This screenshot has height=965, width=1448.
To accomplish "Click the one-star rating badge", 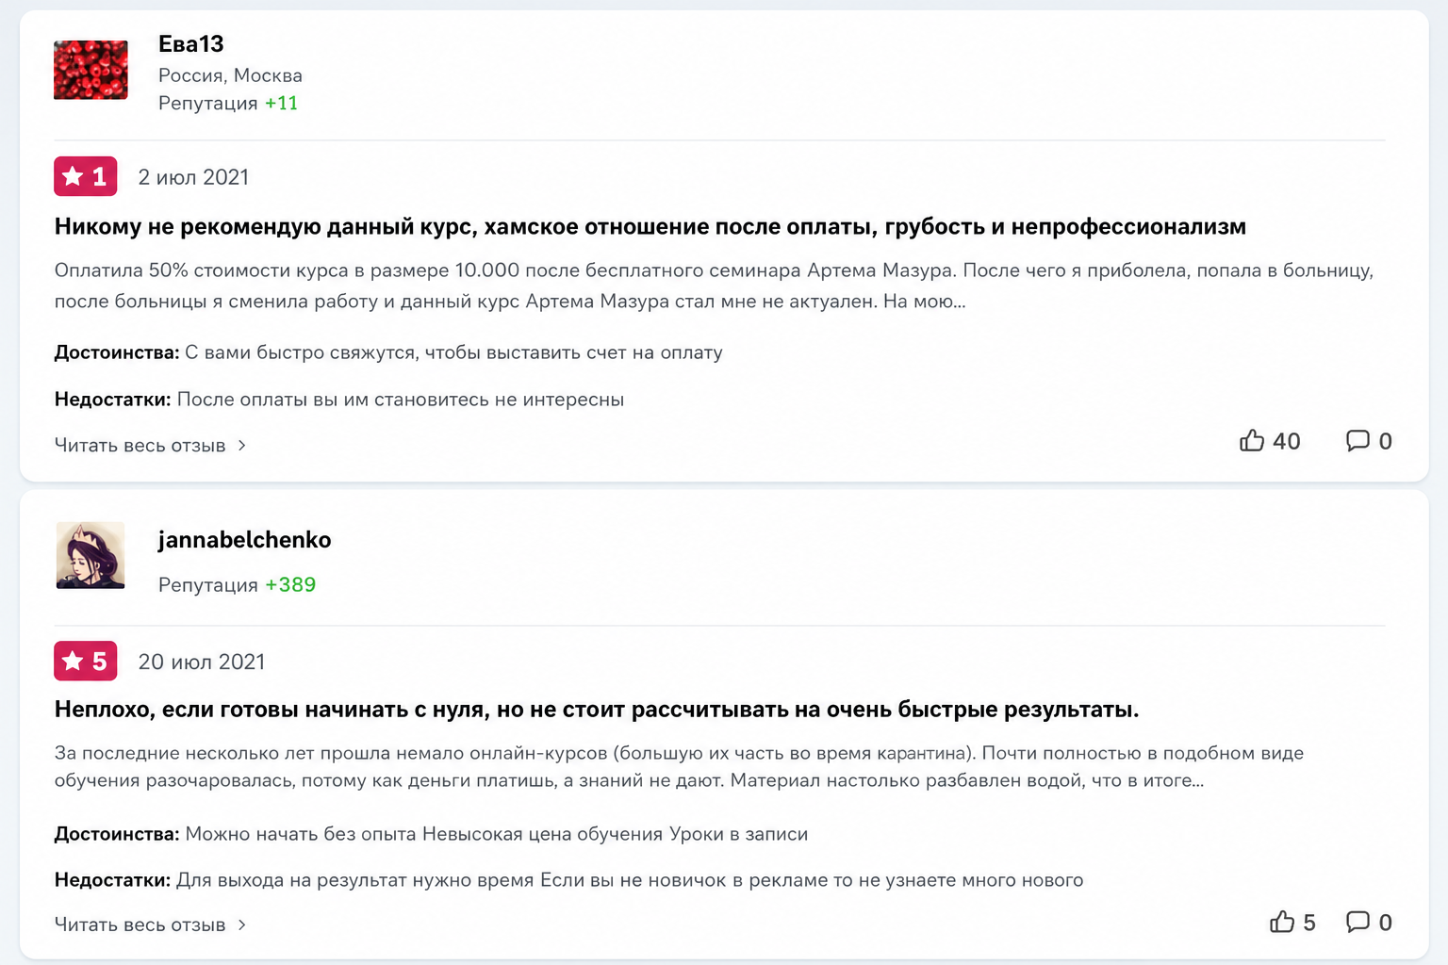I will click(x=85, y=176).
